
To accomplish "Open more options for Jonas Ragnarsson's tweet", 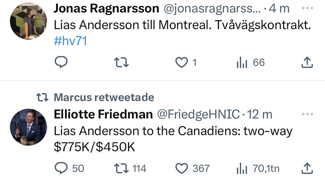I will click(x=308, y=8).
